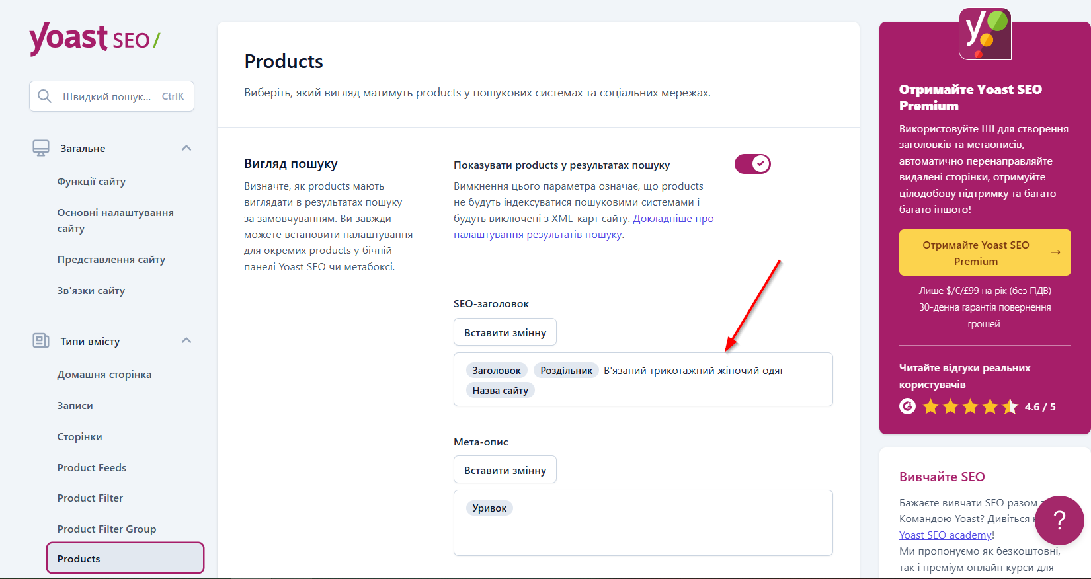Go to Записи settings
Screen dimensions: 1091x579
pos(75,406)
